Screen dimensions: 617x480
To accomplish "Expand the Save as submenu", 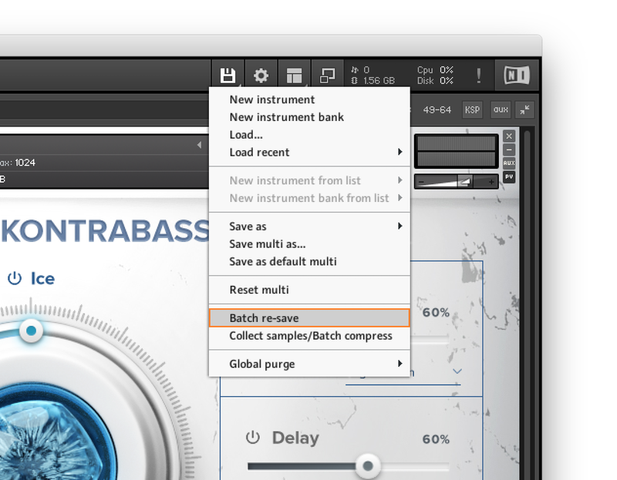I will [310, 227].
